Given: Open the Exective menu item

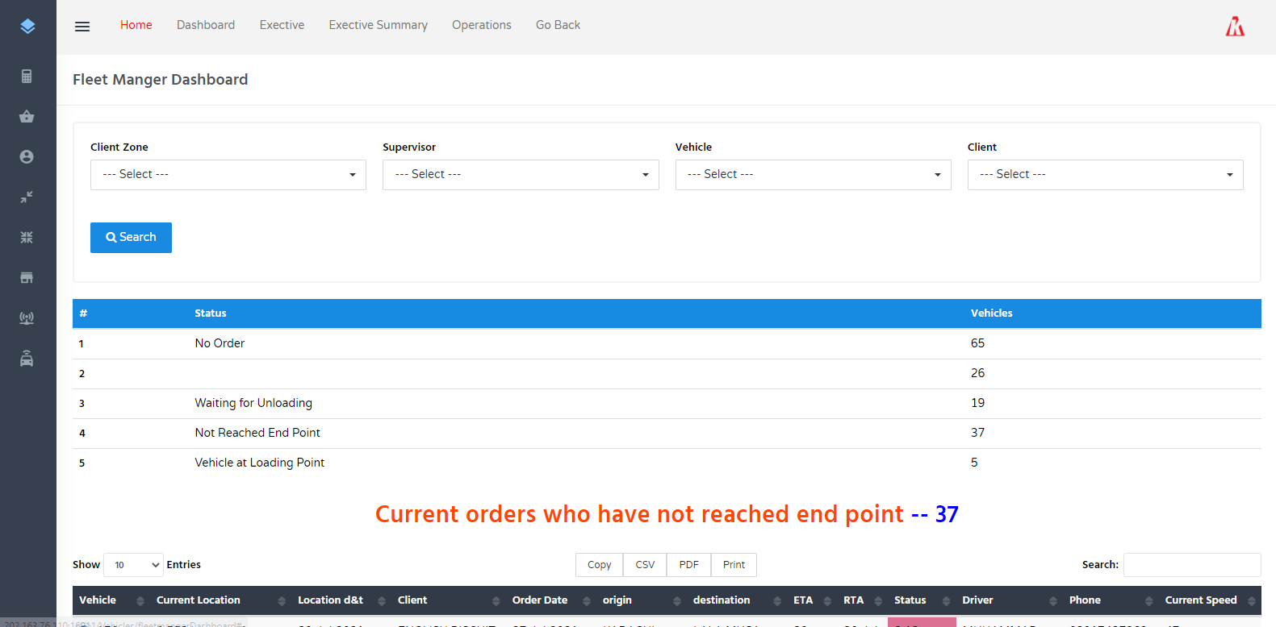Looking at the screenshot, I should [x=282, y=25].
